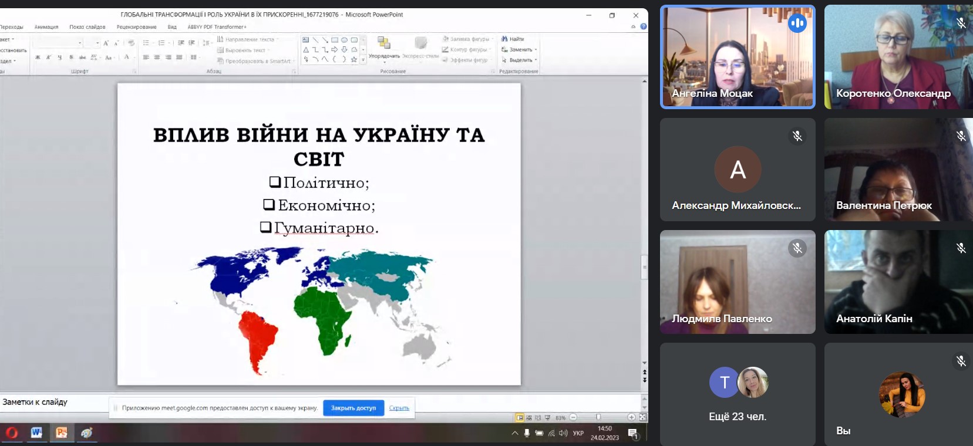Open the Анимация ribbon tab
973x446 pixels.
click(x=46, y=27)
